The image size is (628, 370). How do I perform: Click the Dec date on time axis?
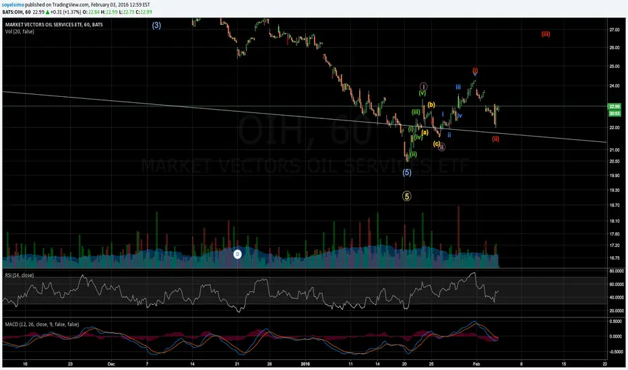(x=111, y=364)
